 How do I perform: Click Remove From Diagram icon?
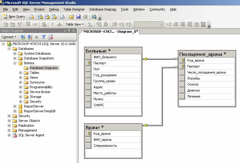click(35, 24)
